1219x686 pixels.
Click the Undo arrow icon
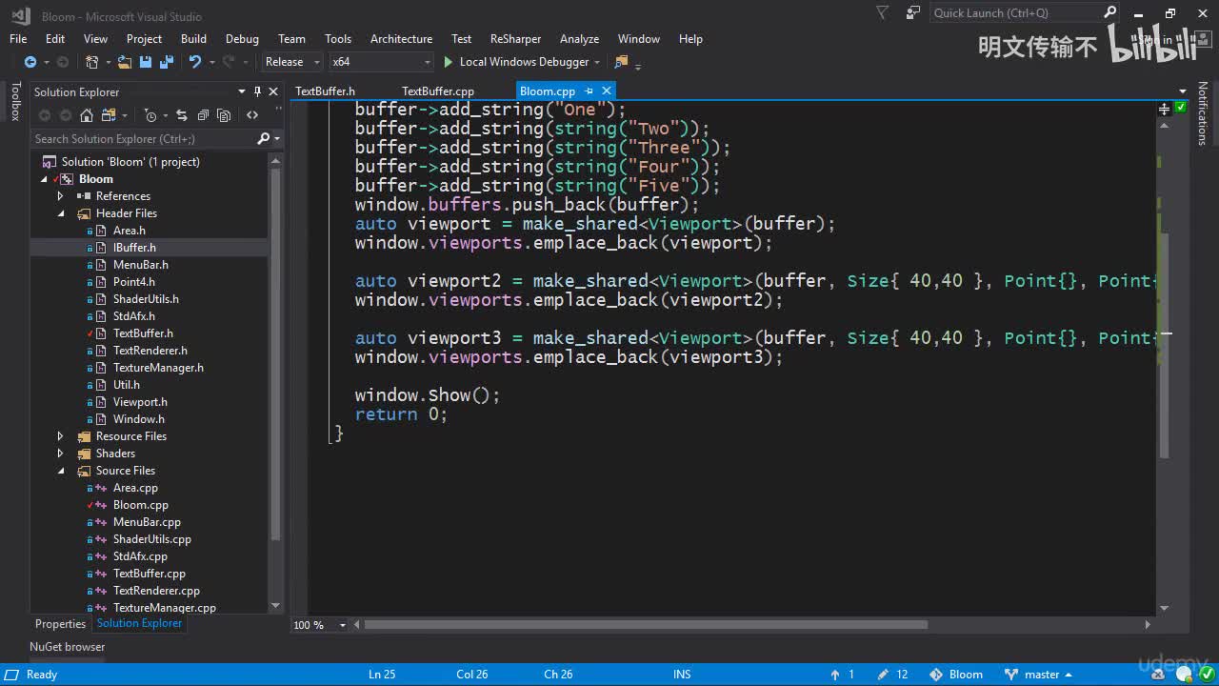pyautogui.click(x=194, y=62)
